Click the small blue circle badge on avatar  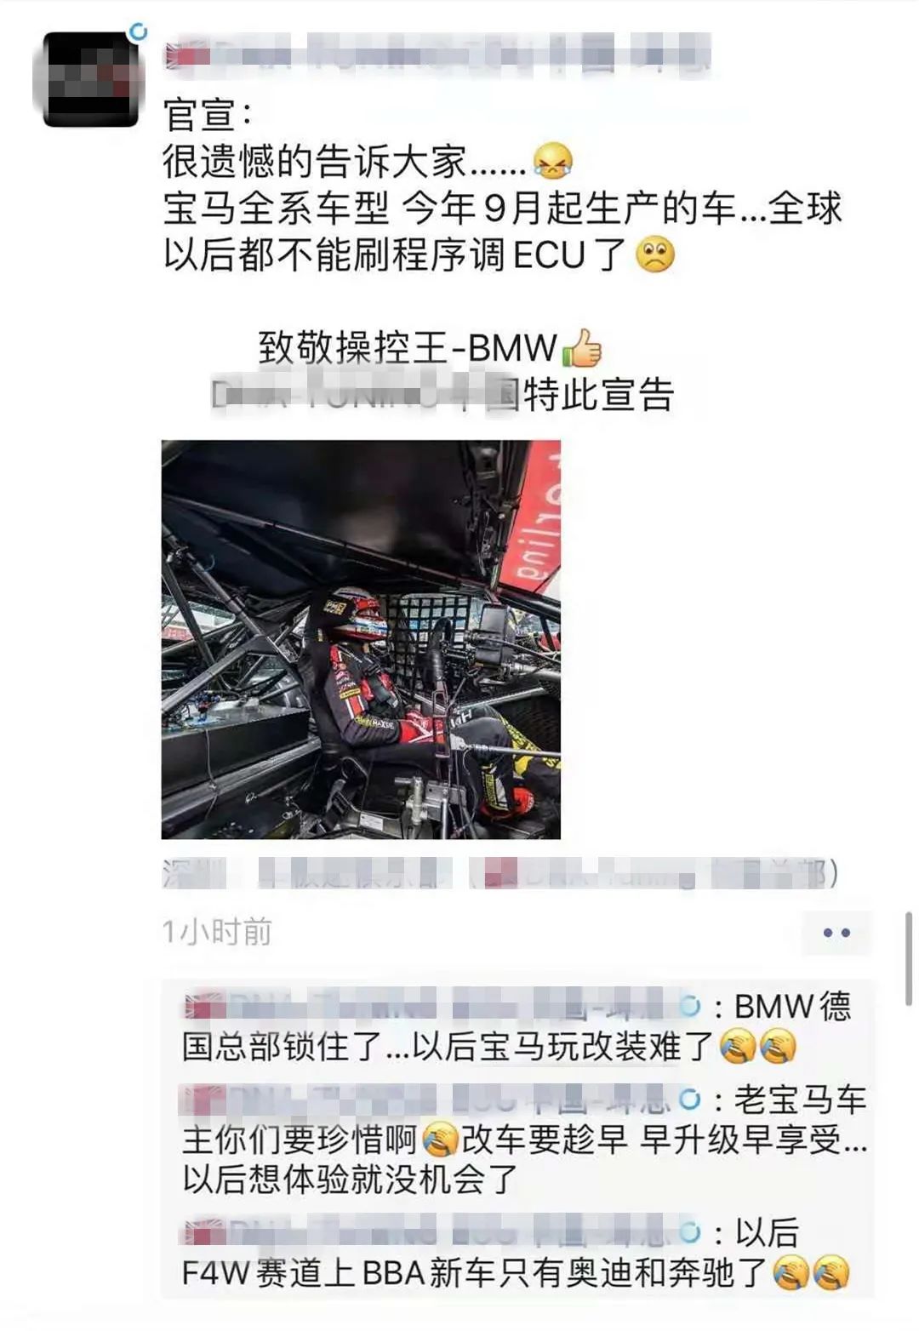click(x=137, y=32)
